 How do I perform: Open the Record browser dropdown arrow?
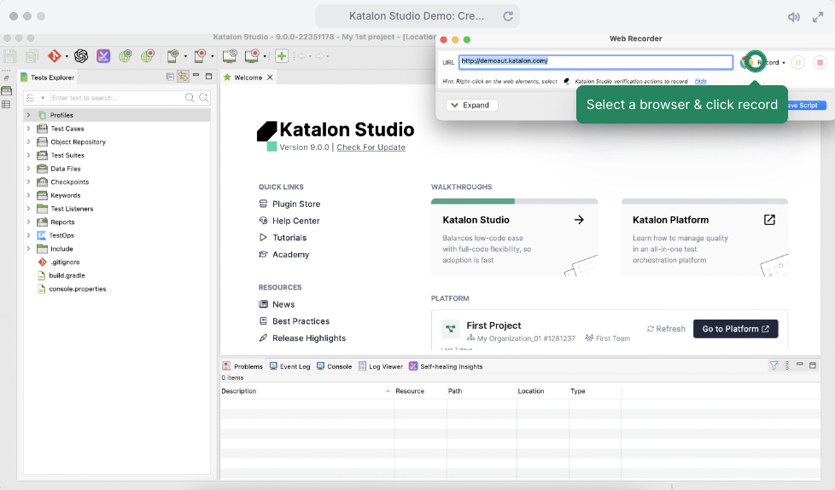point(784,63)
